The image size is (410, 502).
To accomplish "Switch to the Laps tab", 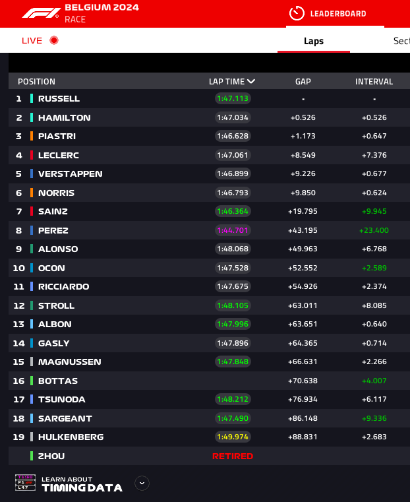I will [x=314, y=41].
